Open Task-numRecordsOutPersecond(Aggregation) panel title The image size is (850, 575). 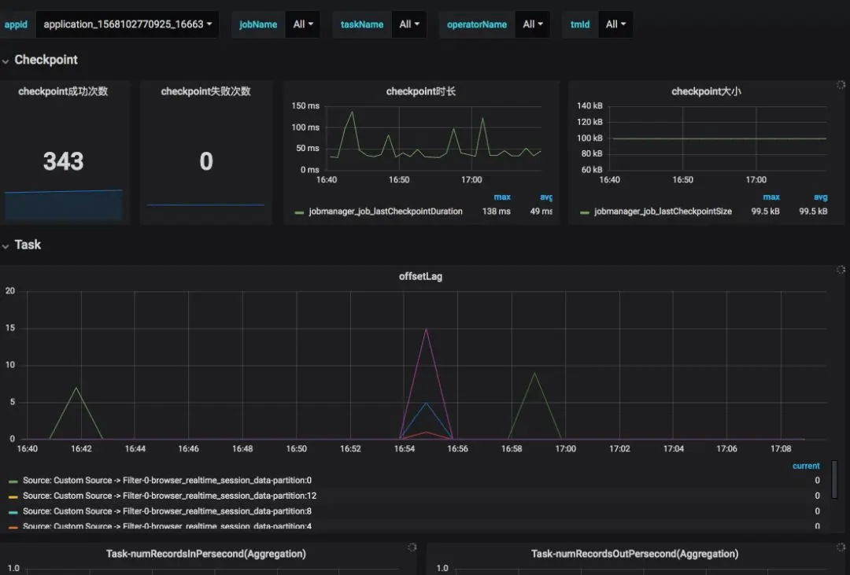(635, 554)
